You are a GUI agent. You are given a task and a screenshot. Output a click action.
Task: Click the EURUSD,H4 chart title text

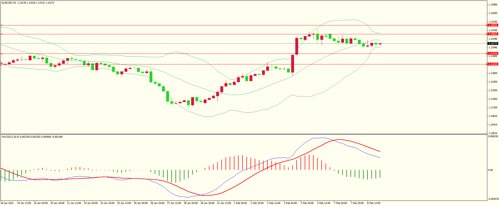click(9, 3)
